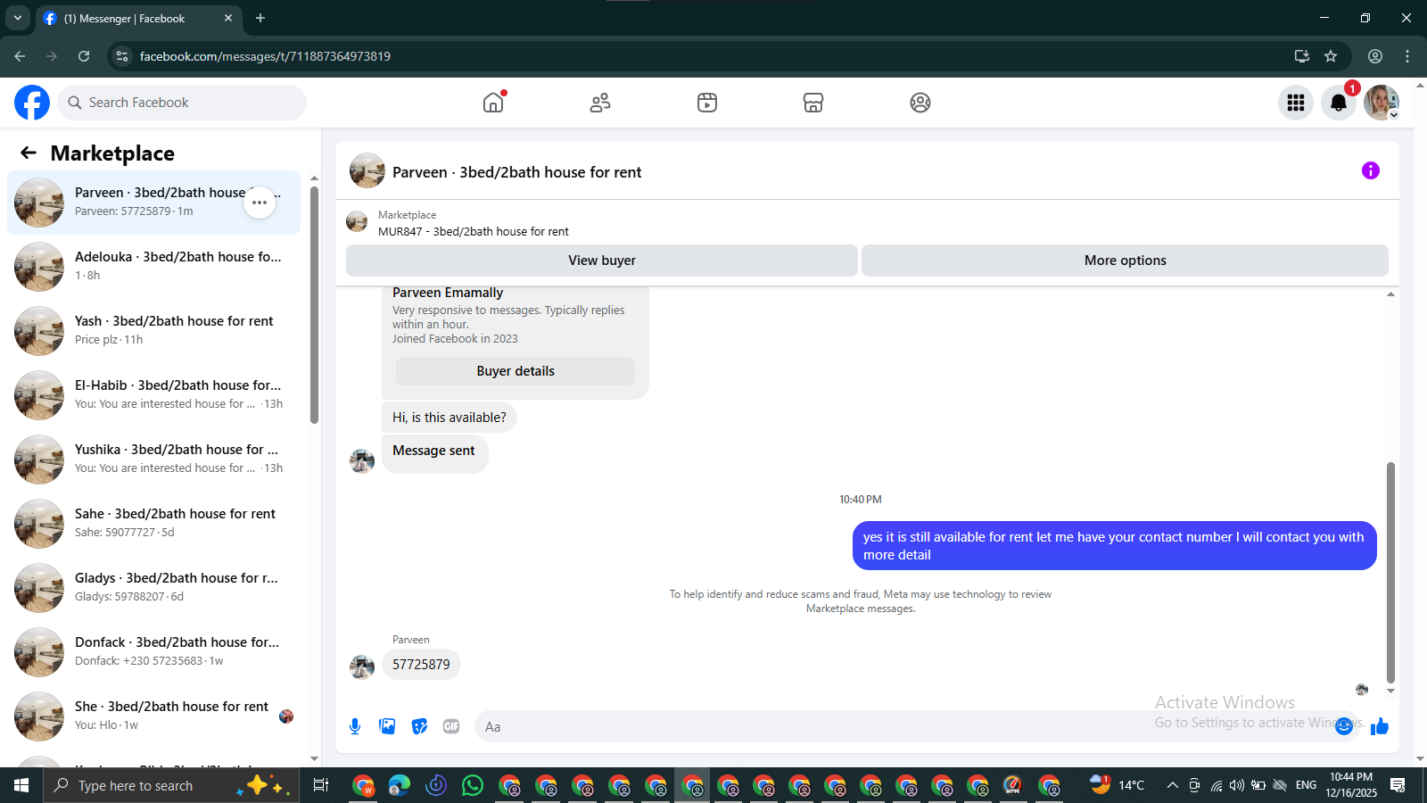Open a new browser tab

pos(260,18)
